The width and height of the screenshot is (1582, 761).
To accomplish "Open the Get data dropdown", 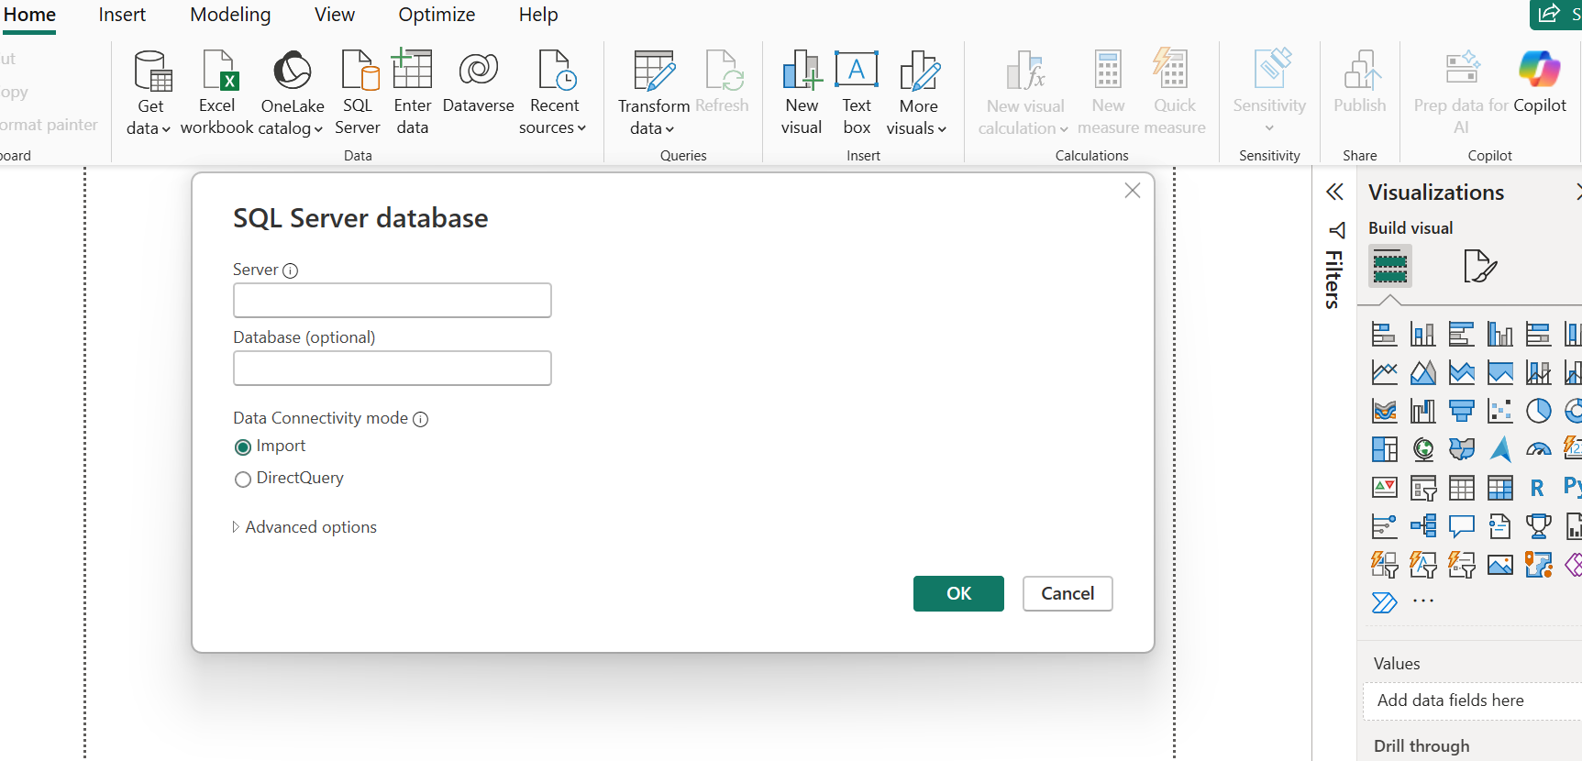I will pos(149,128).
